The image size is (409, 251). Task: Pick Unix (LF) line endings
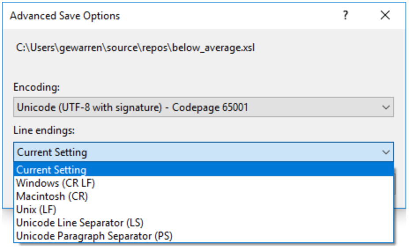[x=36, y=209]
